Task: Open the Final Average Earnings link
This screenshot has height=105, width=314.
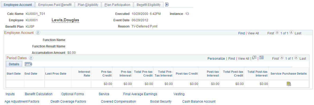Action: pyautogui.click(x=140, y=94)
